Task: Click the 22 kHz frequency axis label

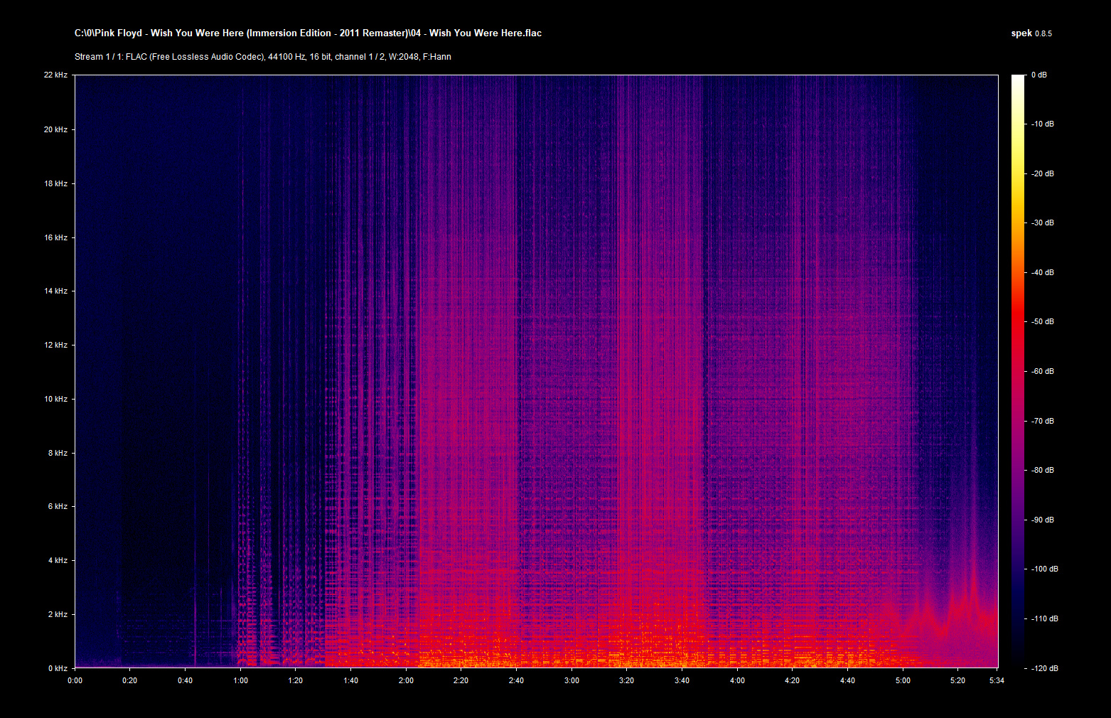Action: 55,75
